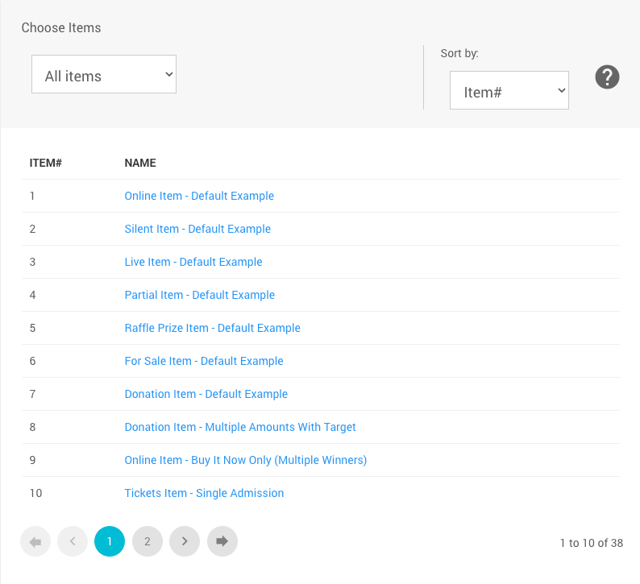Open Partial Item - Default Example
Viewport: 640px width, 584px height.
point(200,295)
